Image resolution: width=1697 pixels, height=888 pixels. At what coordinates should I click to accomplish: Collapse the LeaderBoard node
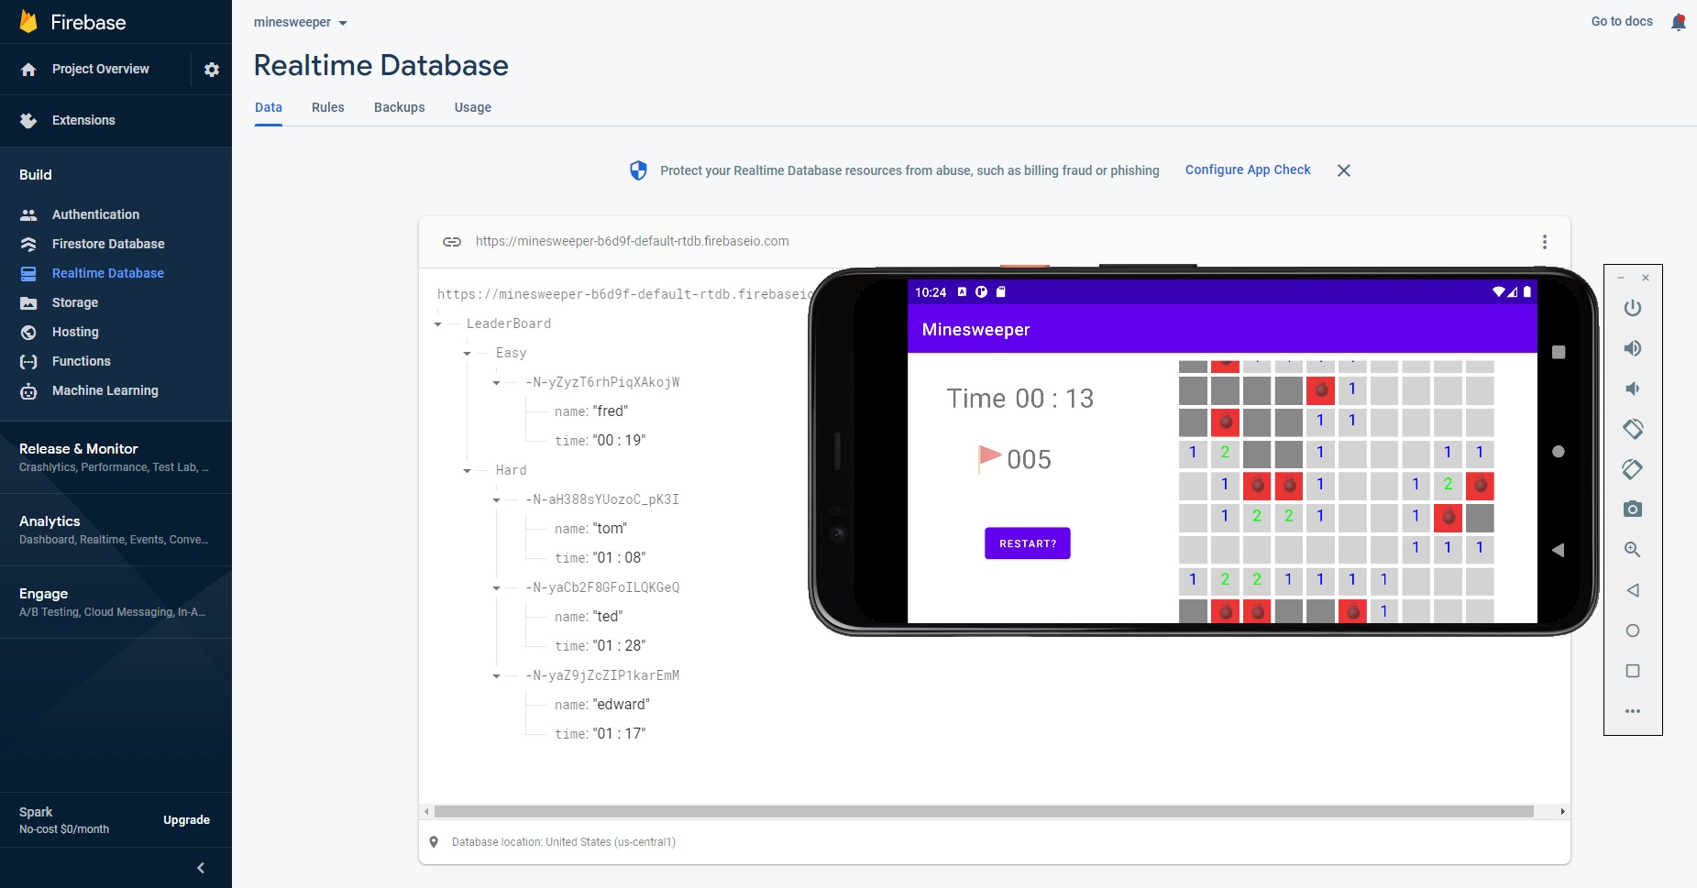pos(438,324)
